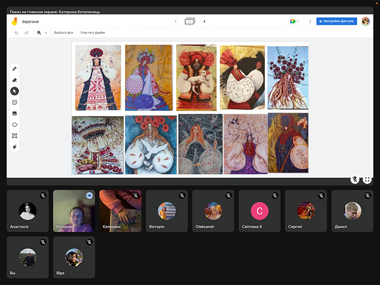Select Сергей's participant tile
This screenshot has width=380, height=285.
[306, 211]
